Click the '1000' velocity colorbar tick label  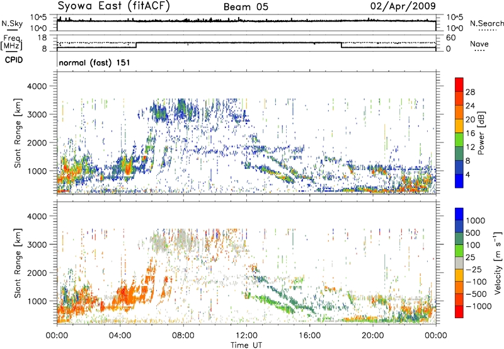[x=476, y=220]
